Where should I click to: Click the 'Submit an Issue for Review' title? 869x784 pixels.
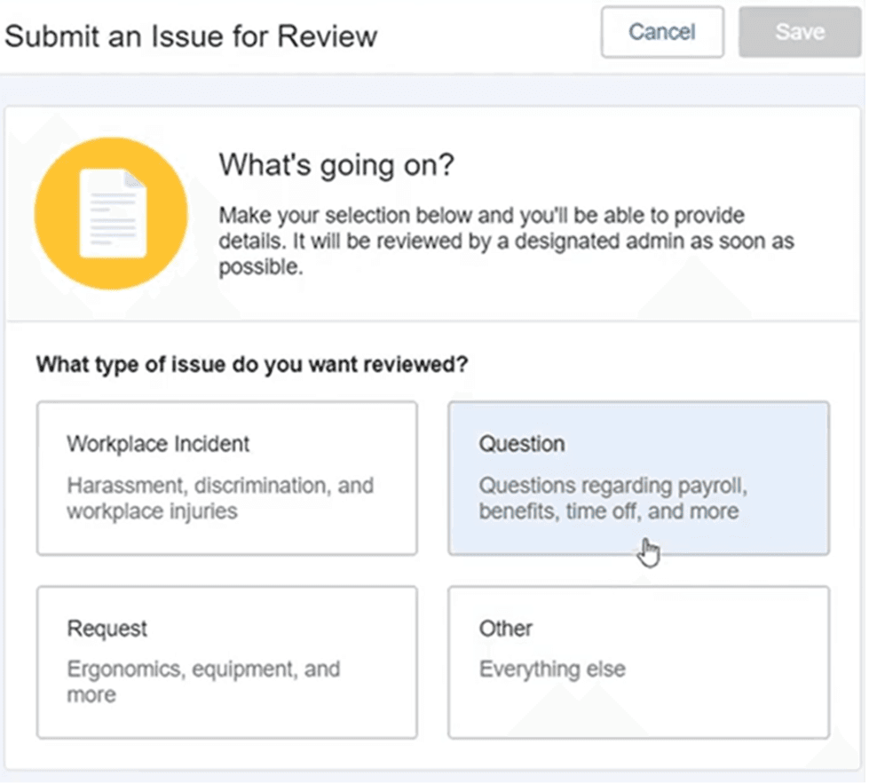point(190,36)
